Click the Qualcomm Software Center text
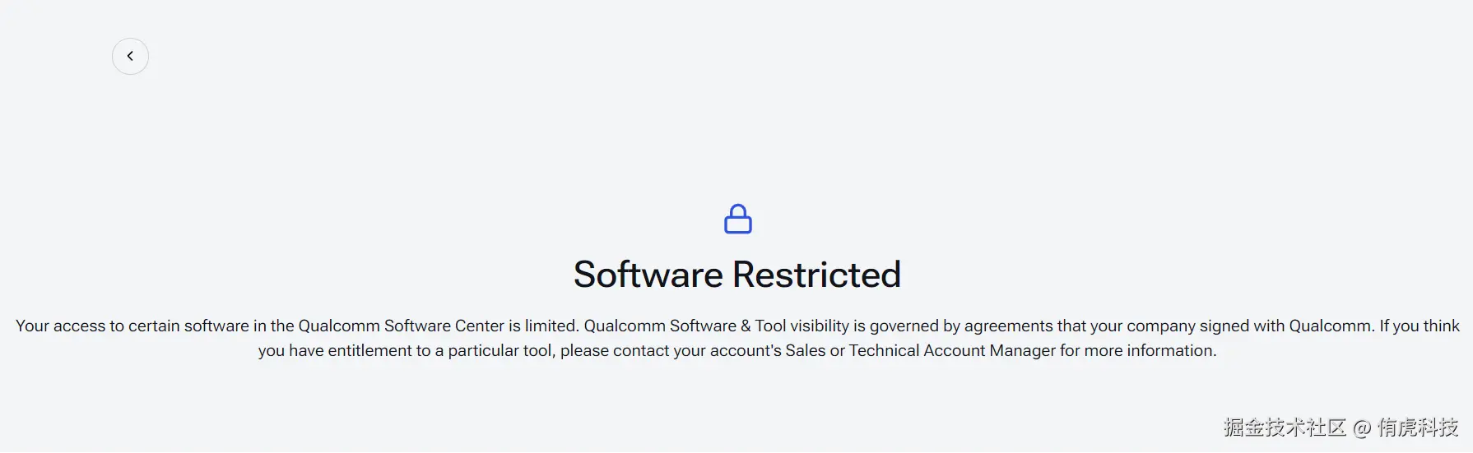The height and width of the screenshot is (453, 1473). [x=401, y=326]
